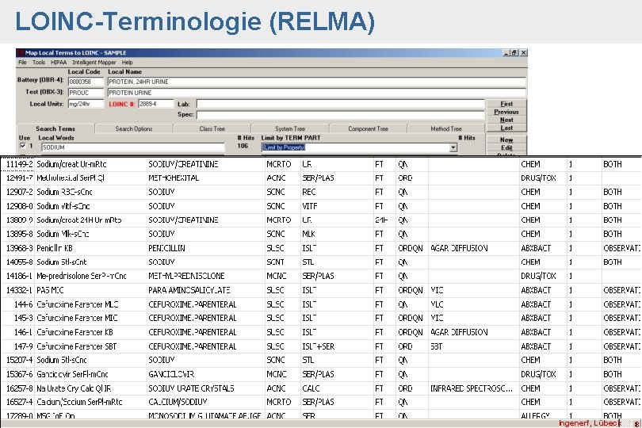The height and width of the screenshot is (428, 642).
Task: Switch to the Method Tree tab
Action: pos(446,128)
